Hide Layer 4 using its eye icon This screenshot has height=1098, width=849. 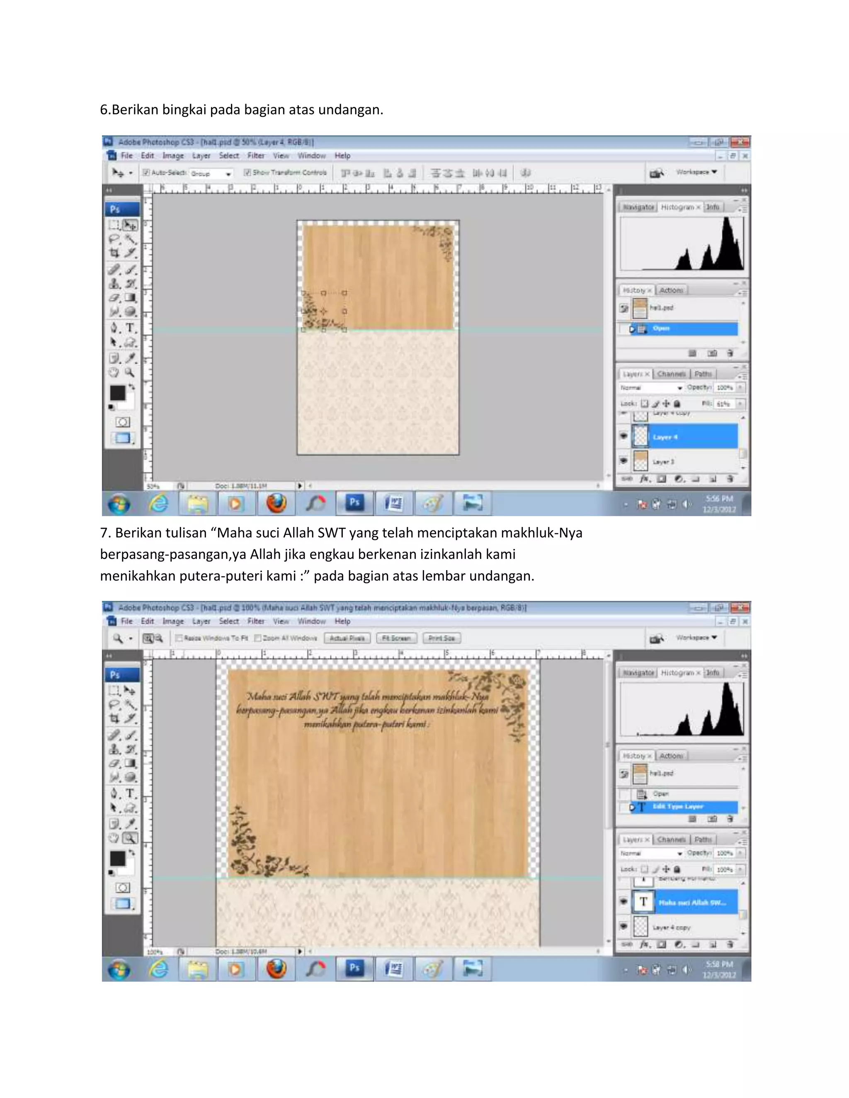pos(623,436)
